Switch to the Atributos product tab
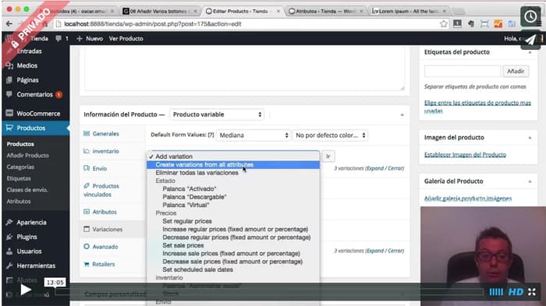This screenshot has height=306, width=546. [x=105, y=212]
